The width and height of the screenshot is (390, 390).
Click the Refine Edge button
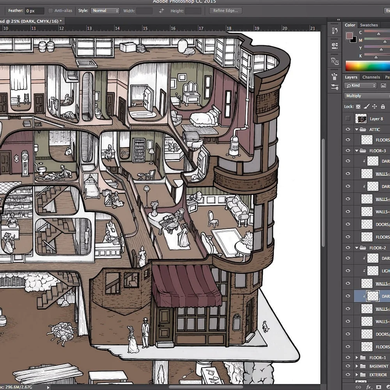(x=225, y=11)
